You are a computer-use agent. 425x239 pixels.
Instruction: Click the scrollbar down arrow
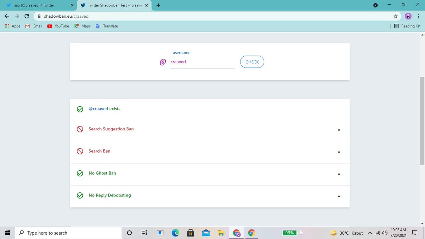[422, 224]
